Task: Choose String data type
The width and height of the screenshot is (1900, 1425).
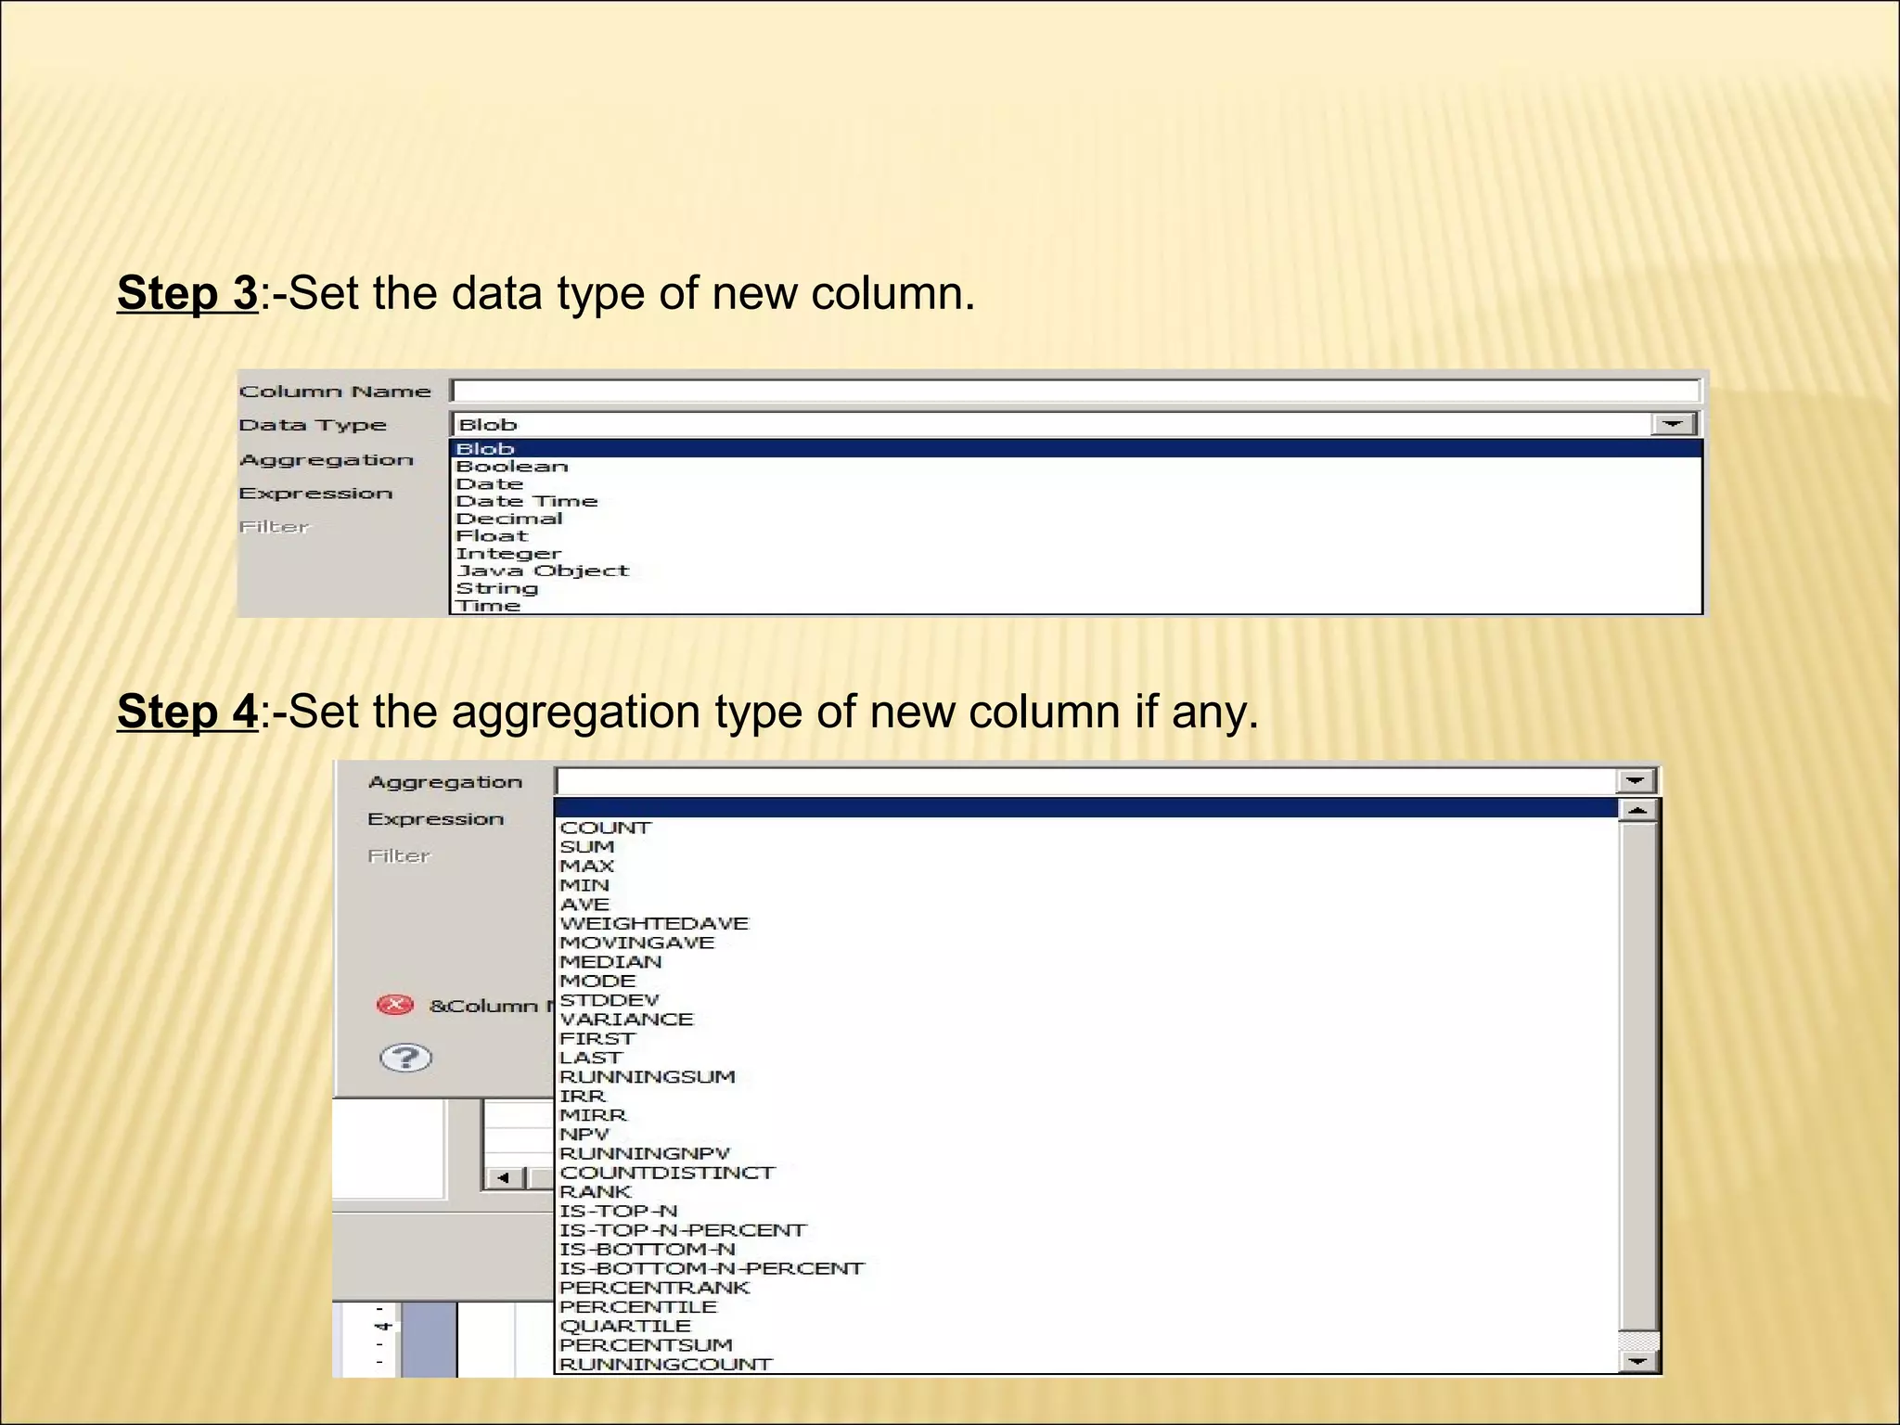Action: point(1076,588)
